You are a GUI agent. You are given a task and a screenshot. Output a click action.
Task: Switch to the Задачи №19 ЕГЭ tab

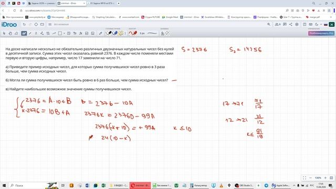point(101,4)
